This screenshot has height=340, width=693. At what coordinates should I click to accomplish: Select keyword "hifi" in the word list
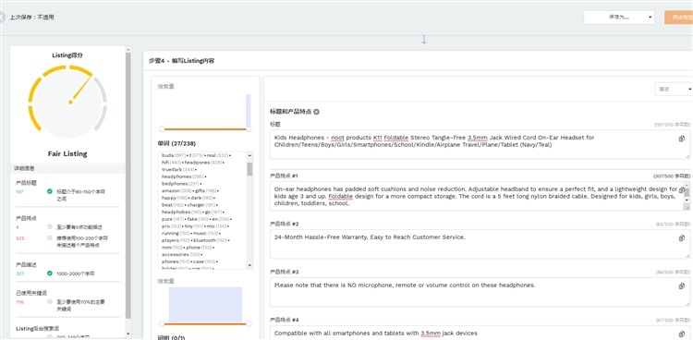pyautogui.click(x=165, y=163)
